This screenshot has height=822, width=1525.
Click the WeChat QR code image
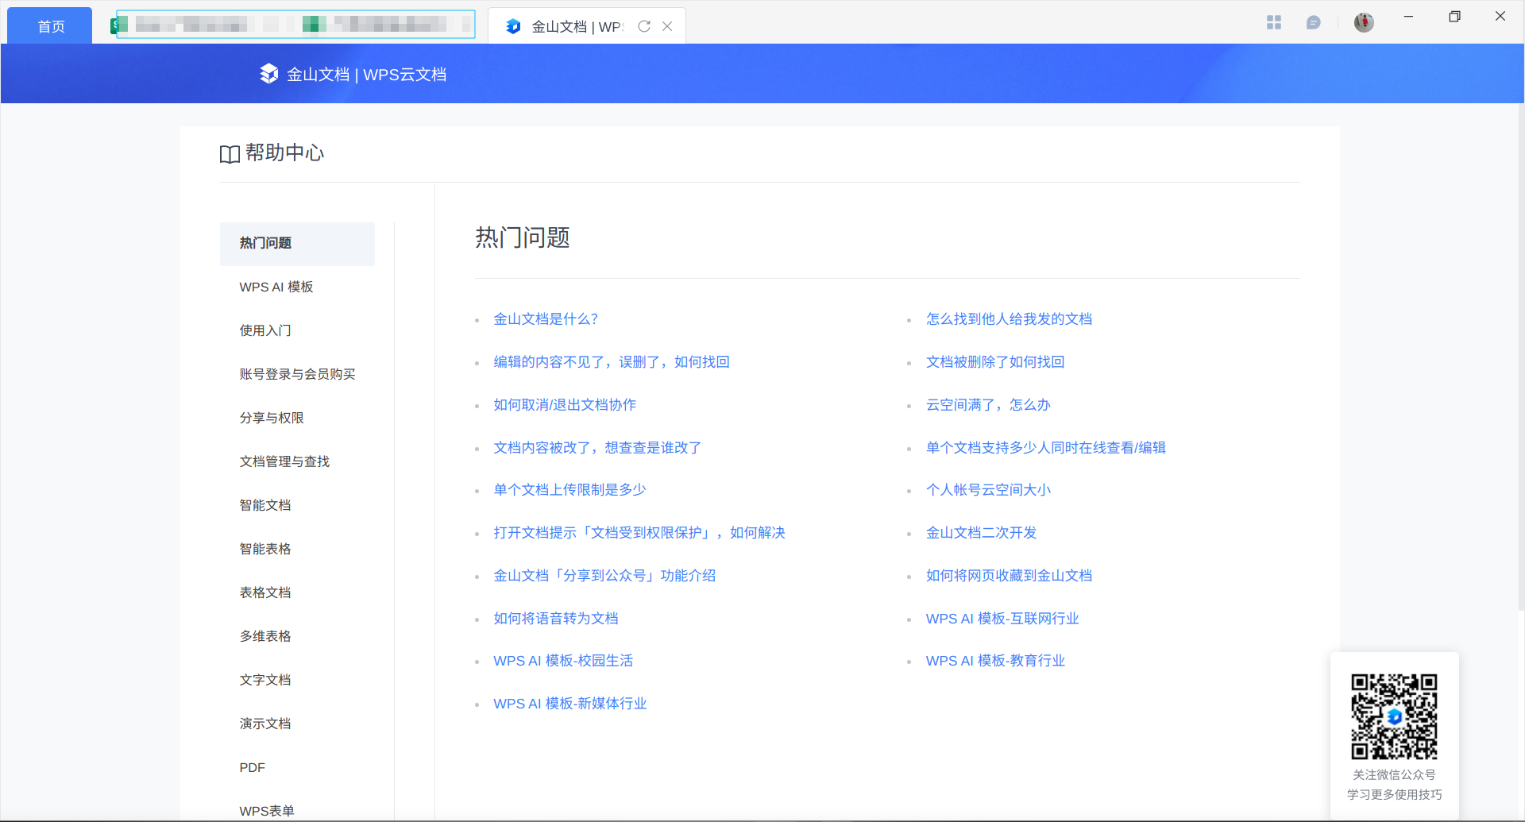[x=1395, y=716]
